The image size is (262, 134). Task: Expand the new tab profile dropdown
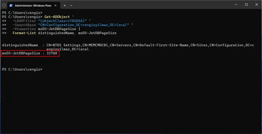[x=71, y=5]
